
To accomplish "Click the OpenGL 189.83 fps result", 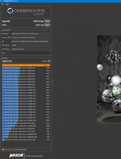I will [x=38, y=21].
